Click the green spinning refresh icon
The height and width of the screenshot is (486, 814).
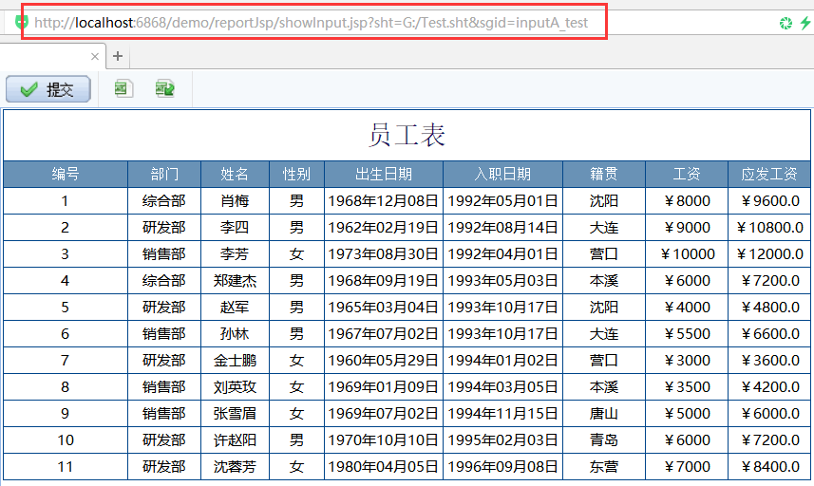(x=786, y=23)
